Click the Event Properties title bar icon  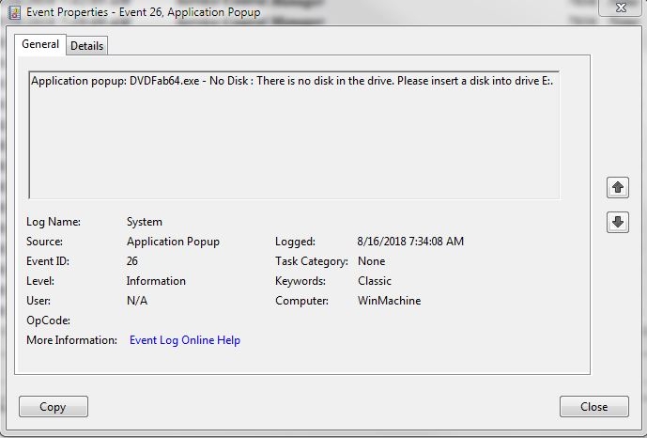(11, 13)
